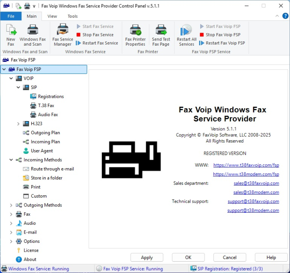290x273 pixels.
Task: Expand the E-mail tree node
Action: [x=11, y=232]
